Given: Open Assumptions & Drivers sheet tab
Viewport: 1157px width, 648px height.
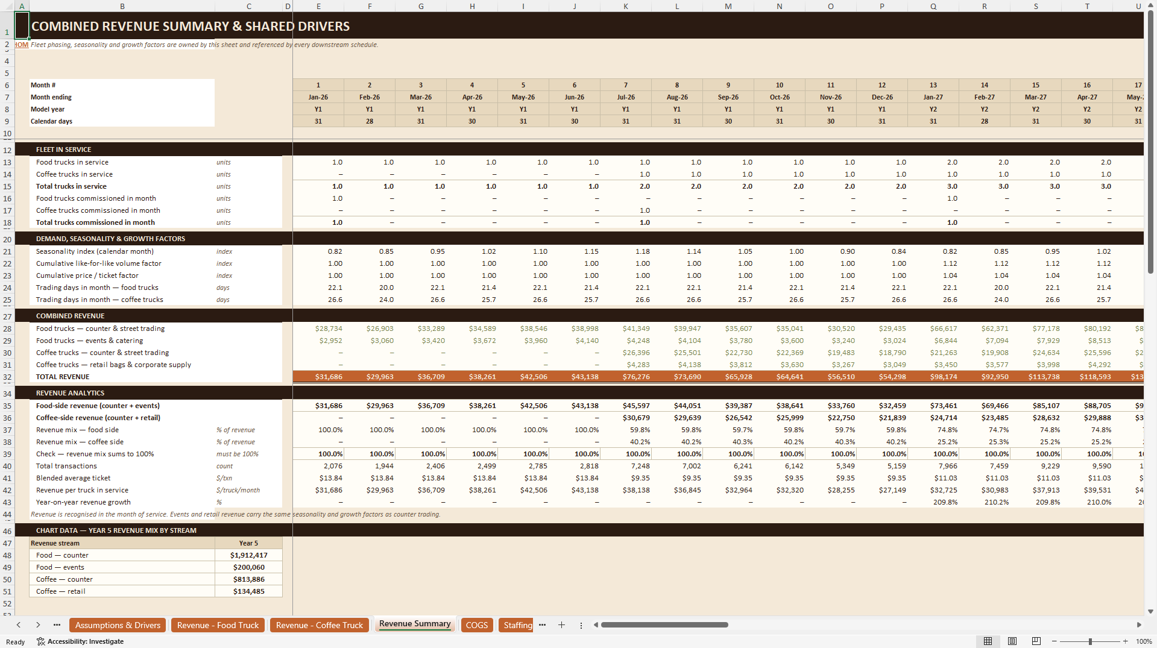Looking at the screenshot, I should coord(118,625).
